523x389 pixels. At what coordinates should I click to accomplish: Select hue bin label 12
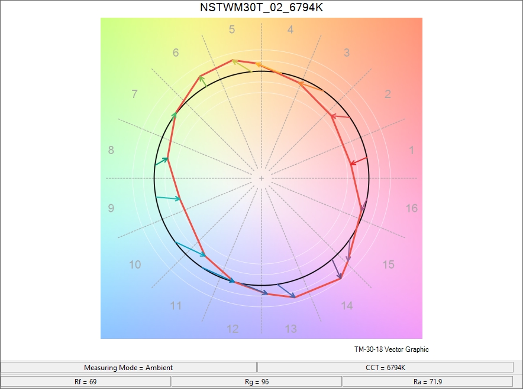[x=233, y=329]
